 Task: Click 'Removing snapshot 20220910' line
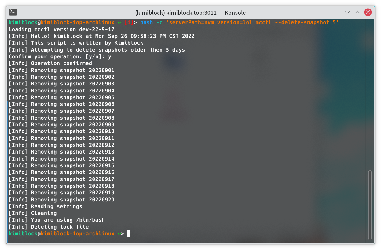point(61,131)
